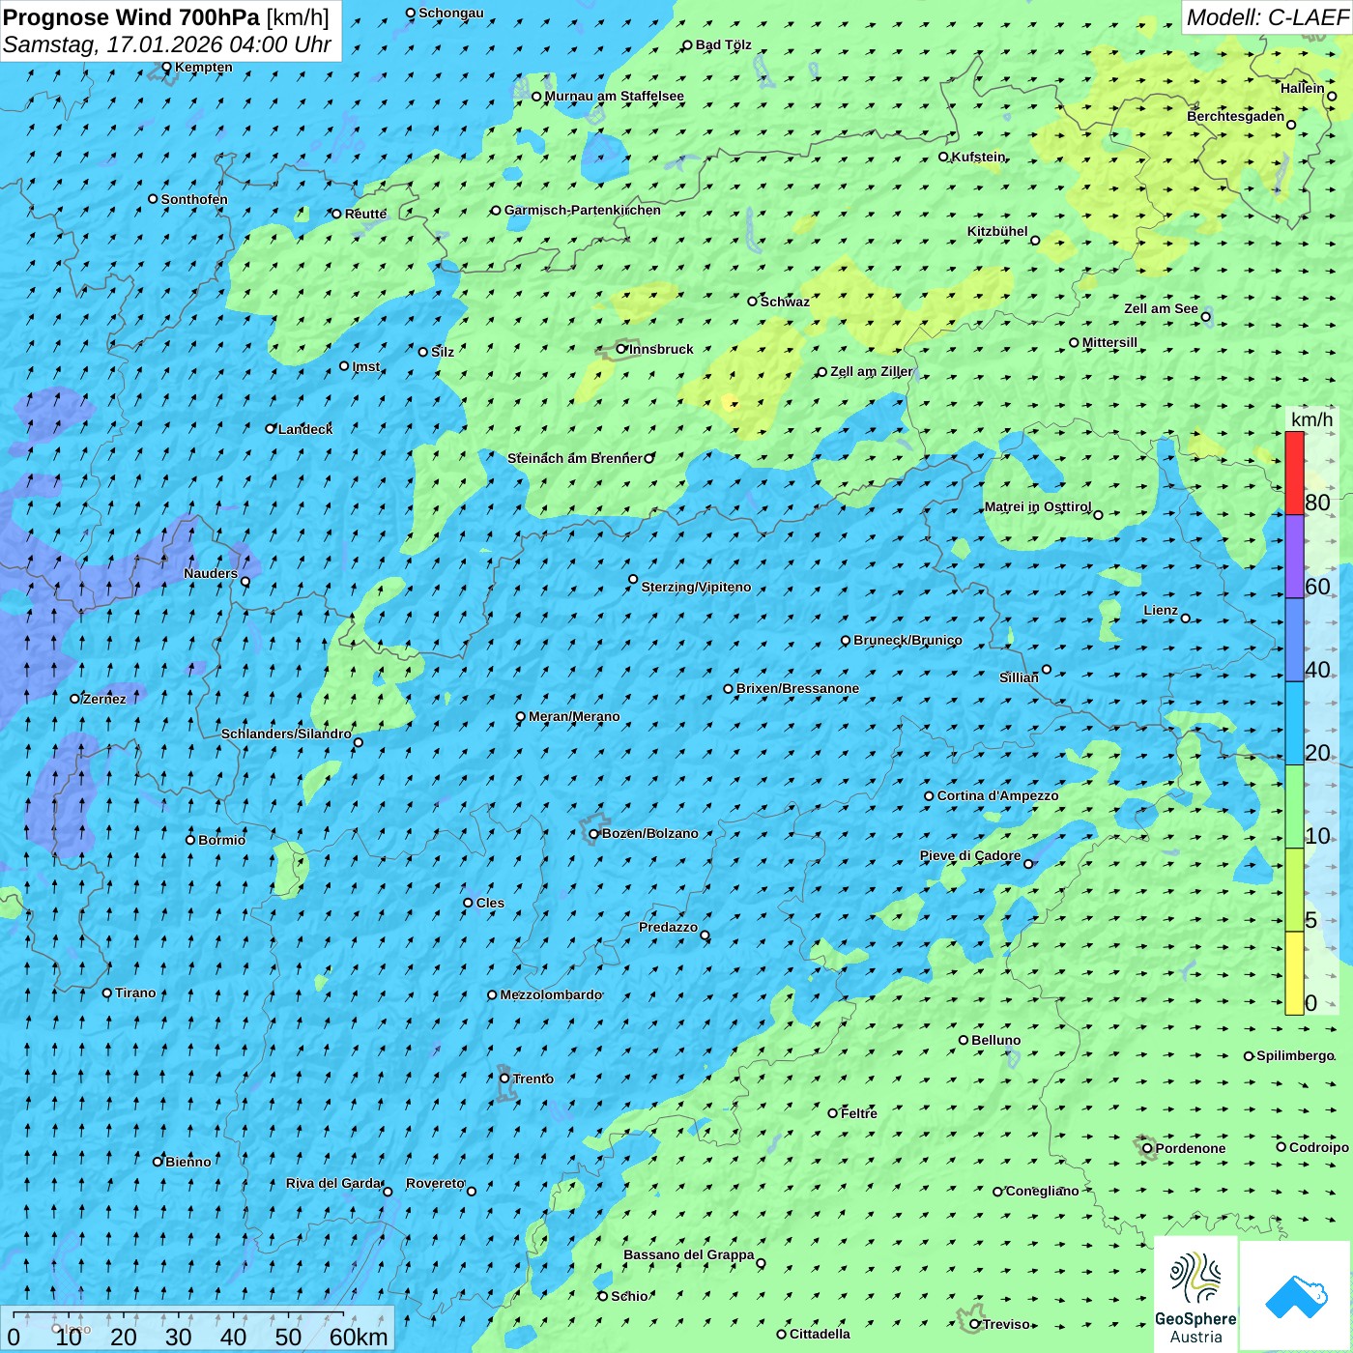This screenshot has width=1353, height=1353.
Task: Select the Bozen/Bolzano location marker
Action: coord(593,834)
